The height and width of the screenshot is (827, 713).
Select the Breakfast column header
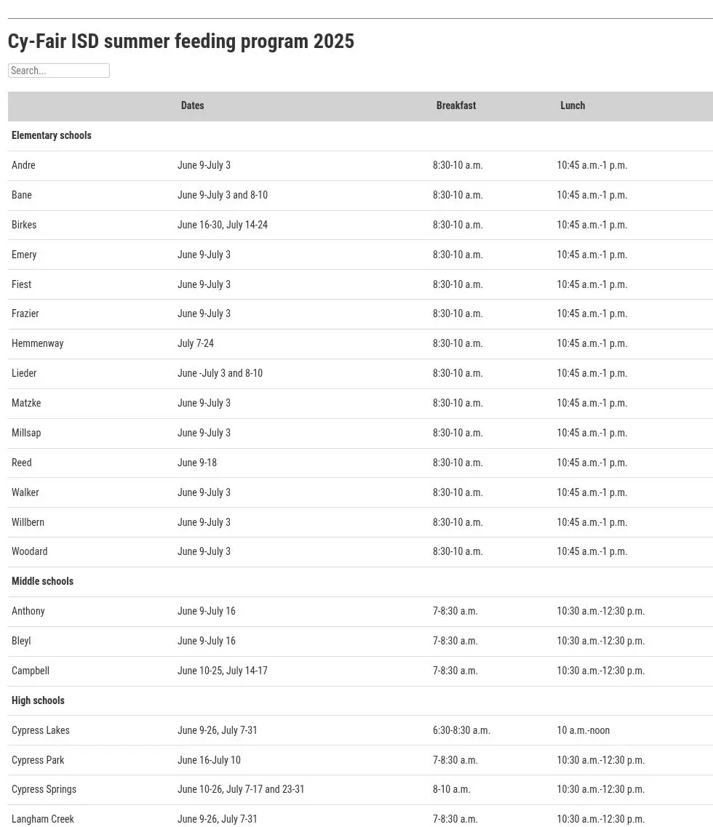click(456, 105)
